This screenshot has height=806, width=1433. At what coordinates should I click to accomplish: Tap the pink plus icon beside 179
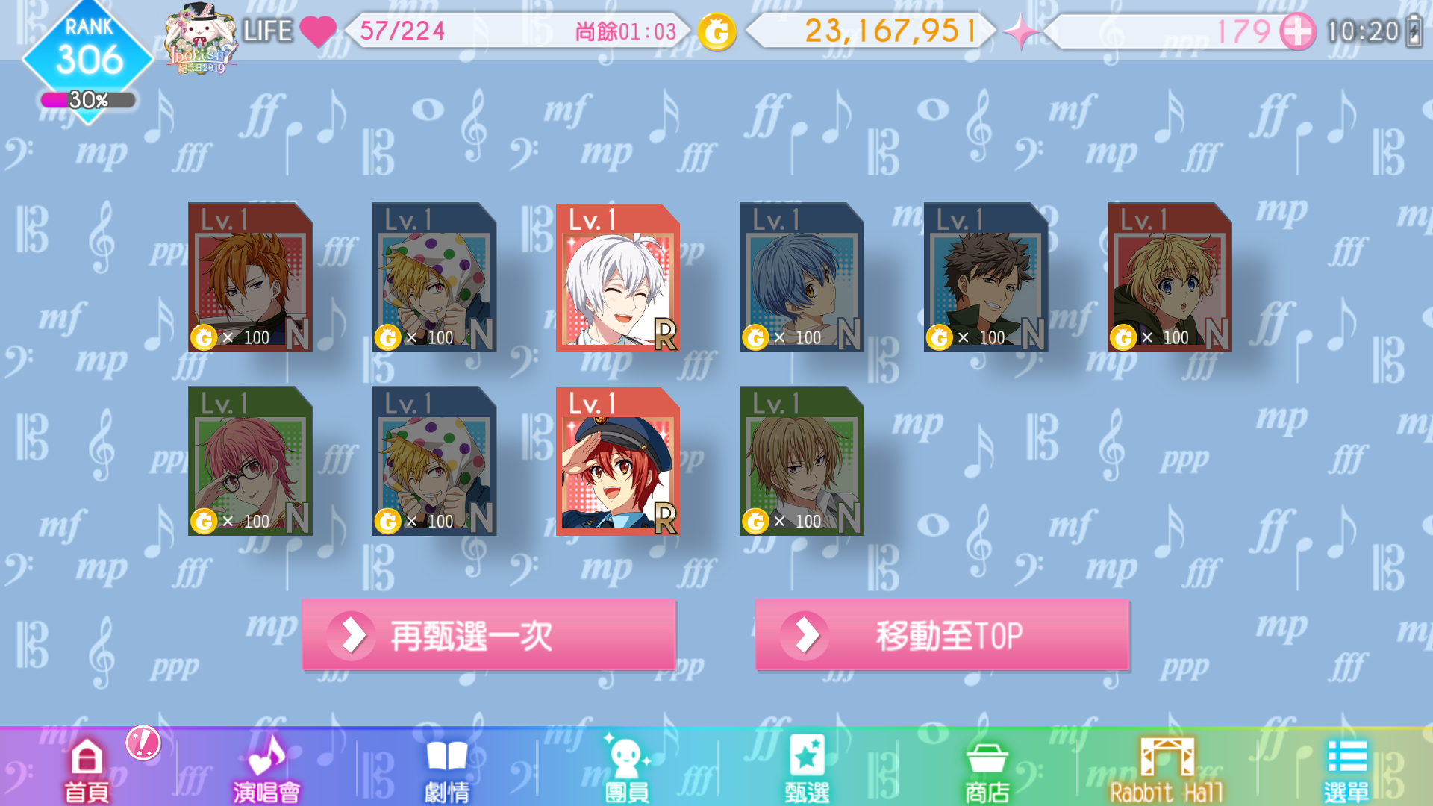tap(1298, 31)
